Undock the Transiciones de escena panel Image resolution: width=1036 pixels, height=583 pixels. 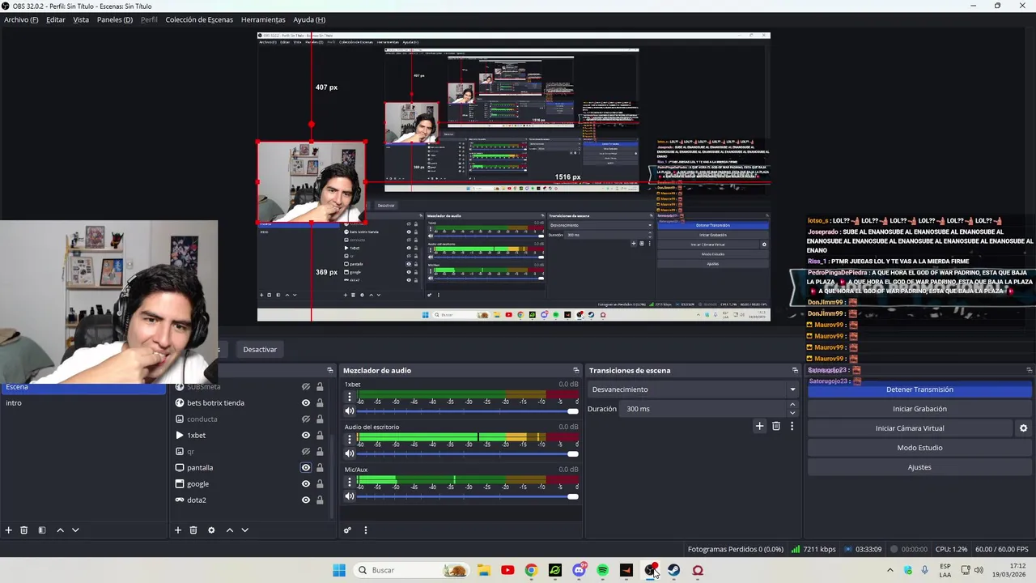tap(795, 370)
